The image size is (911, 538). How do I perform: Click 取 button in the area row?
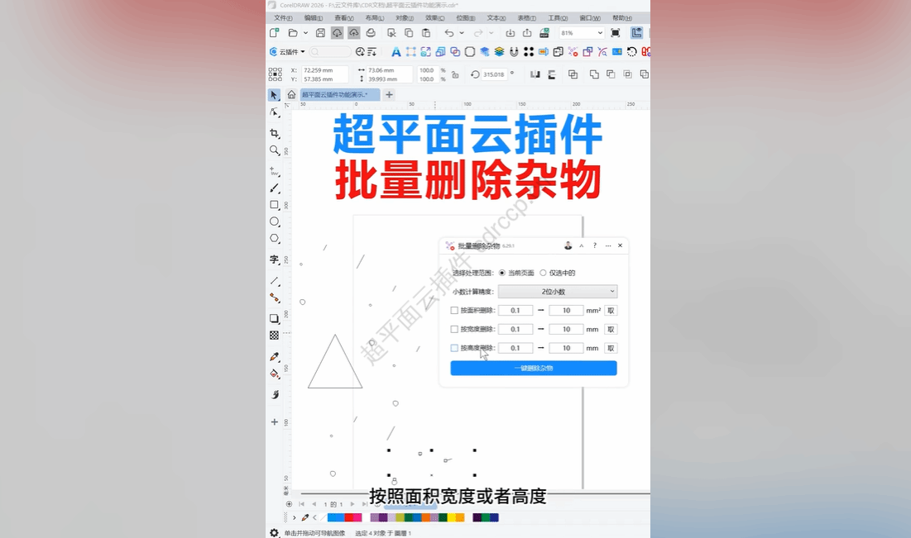pyautogui.click(x=611, y=311)
